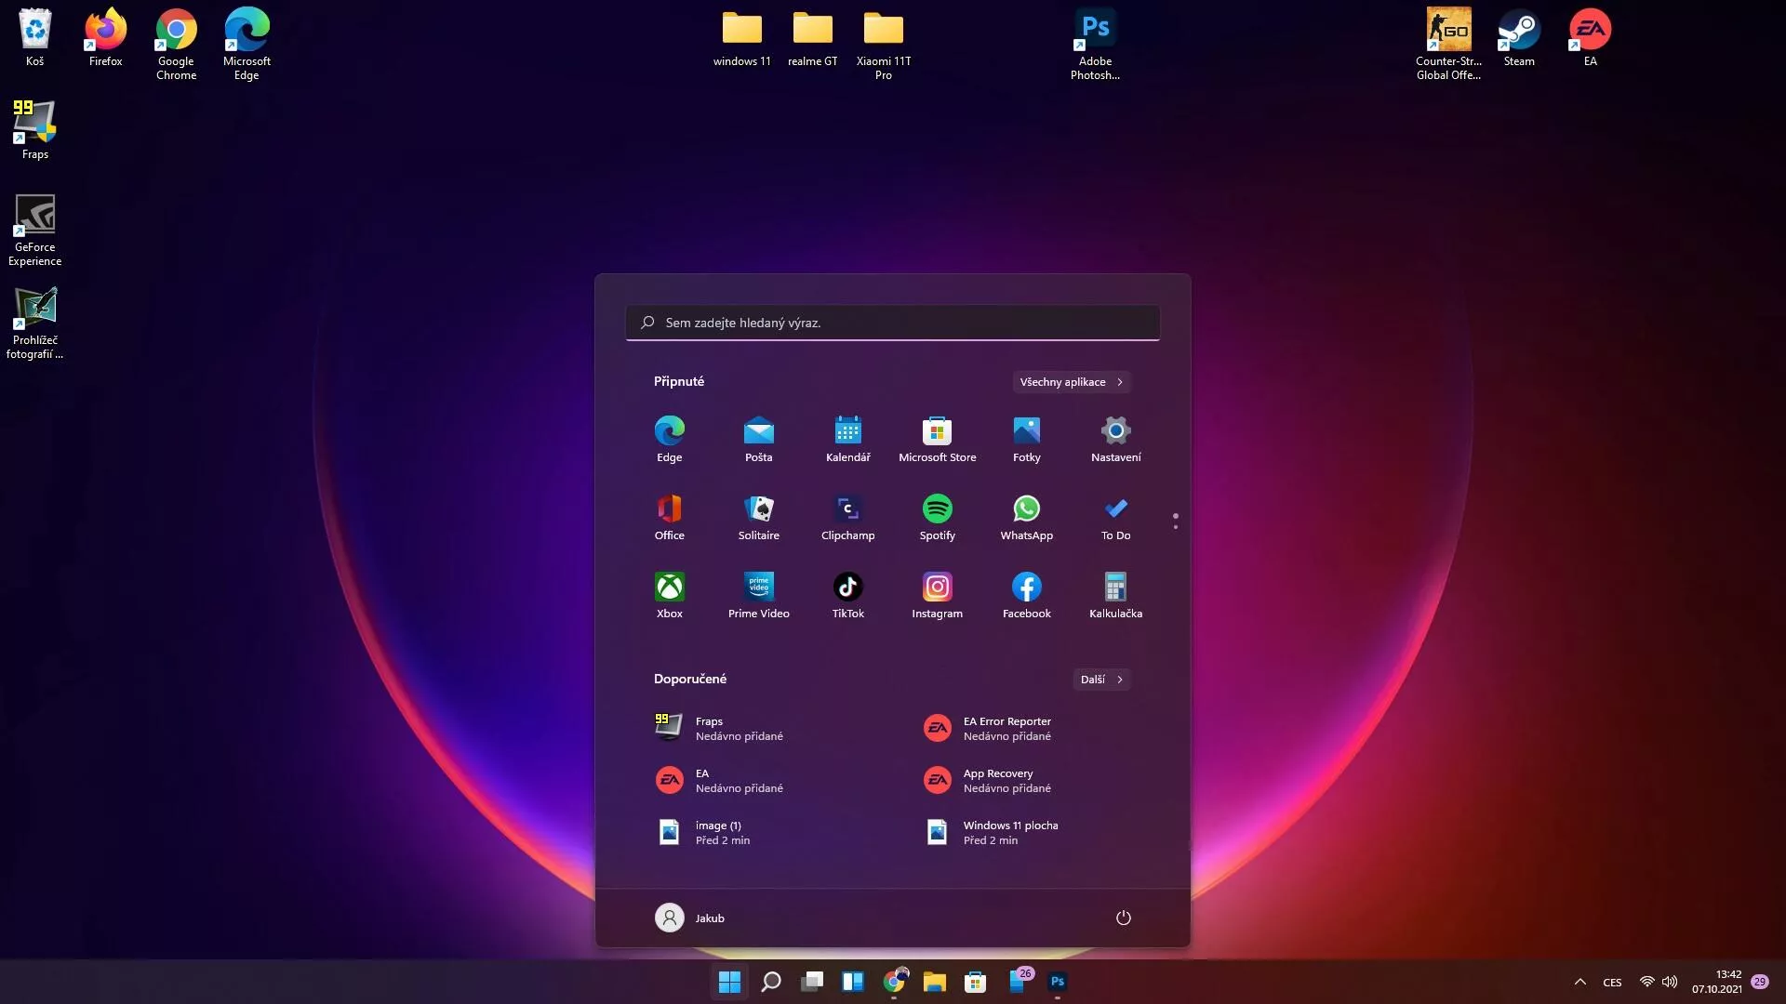Show more recommended items with Další

pyautogui.click(x=1101, y=680)
